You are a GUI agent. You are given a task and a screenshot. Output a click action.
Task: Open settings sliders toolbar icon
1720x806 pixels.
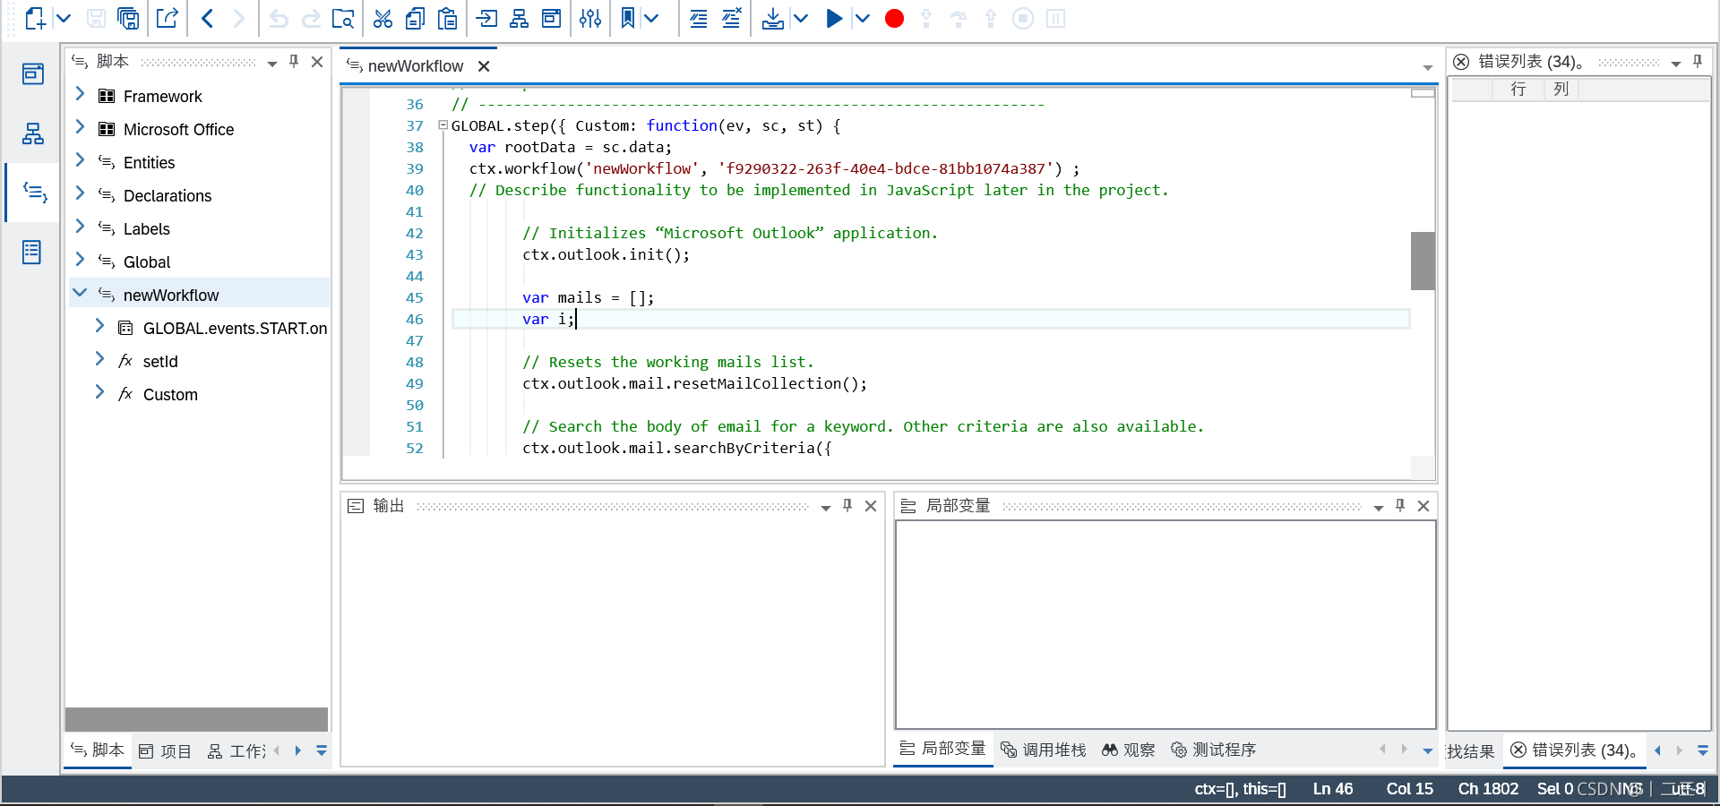tap(590, 18)
